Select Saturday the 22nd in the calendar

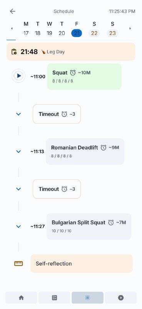click(94, 33)
